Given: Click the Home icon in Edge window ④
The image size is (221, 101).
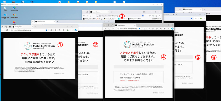Looking at the screenshot, I should pos(113,28).
